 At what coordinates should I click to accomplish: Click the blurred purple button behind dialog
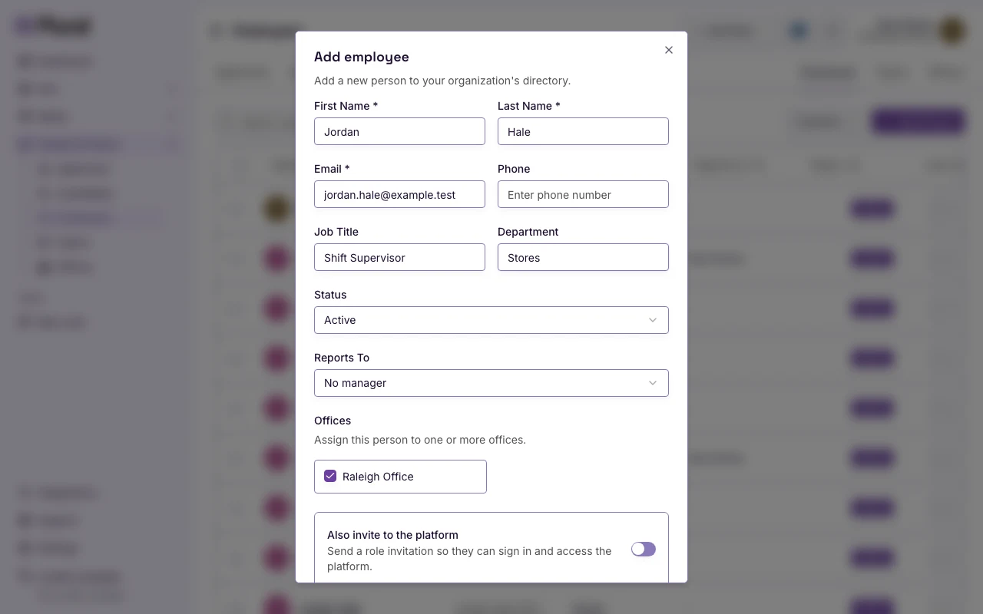[x=918, y=121]
